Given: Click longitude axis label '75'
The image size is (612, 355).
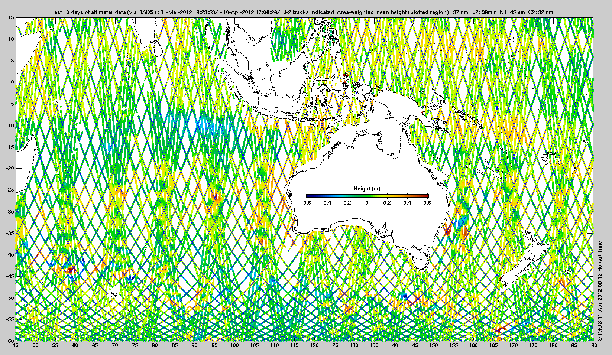Looking at the screenshot, I should click(x=135, y=345).
